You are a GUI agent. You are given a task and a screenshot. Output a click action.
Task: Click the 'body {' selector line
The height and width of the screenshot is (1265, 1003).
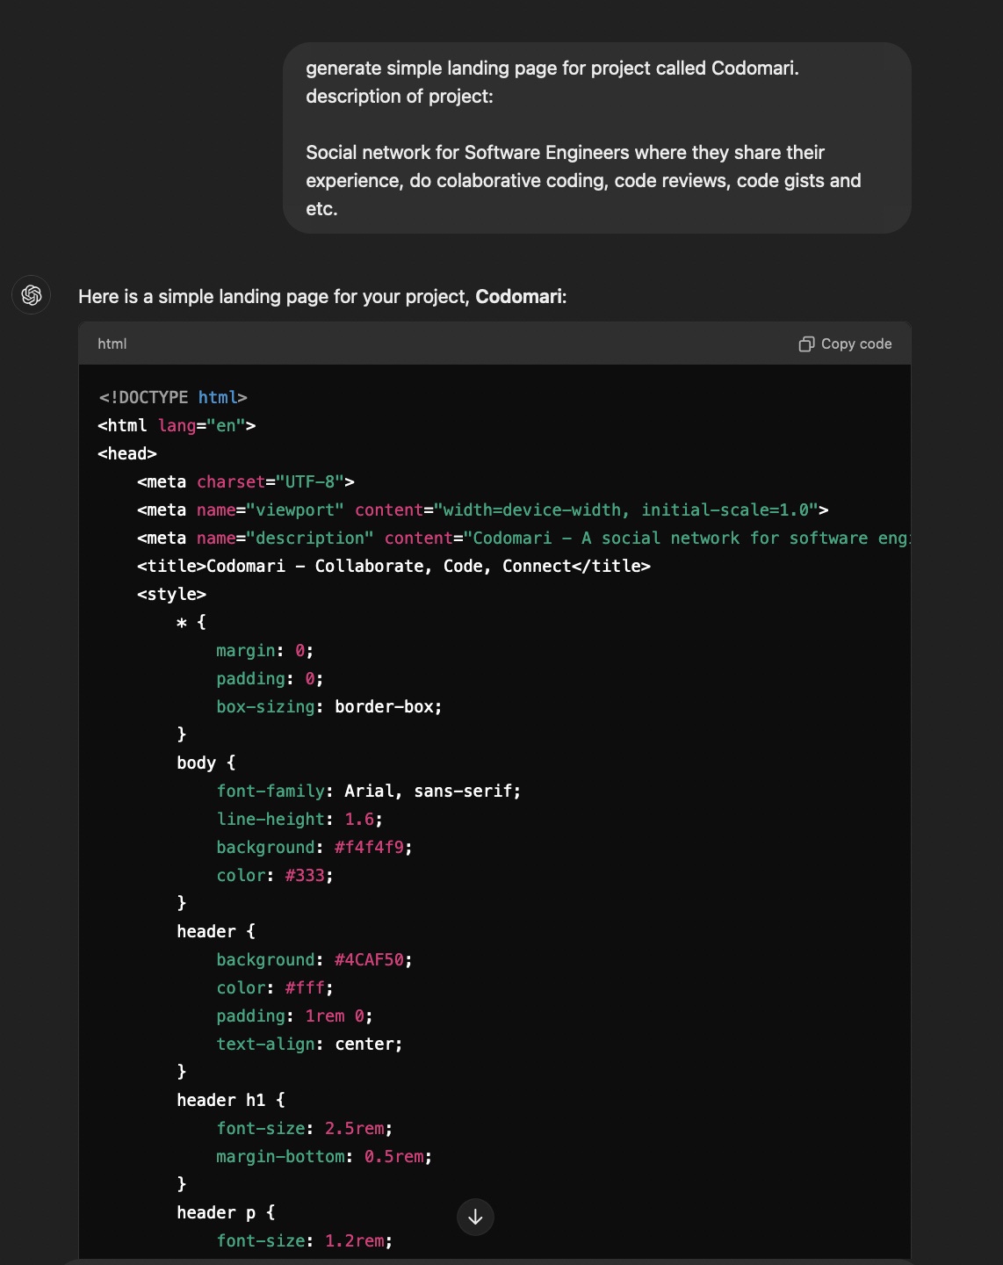tap(206, 763)
